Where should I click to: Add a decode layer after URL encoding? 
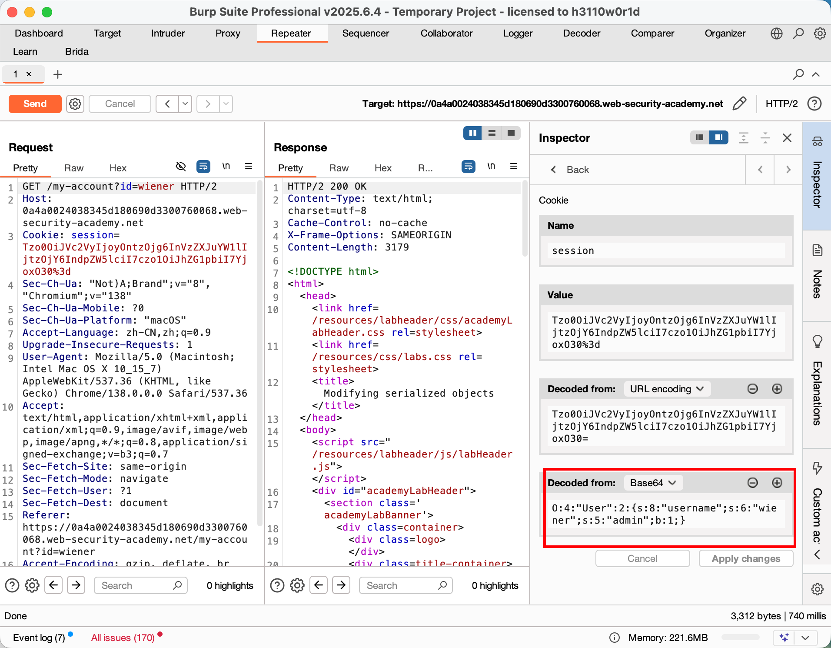point(777,389)
